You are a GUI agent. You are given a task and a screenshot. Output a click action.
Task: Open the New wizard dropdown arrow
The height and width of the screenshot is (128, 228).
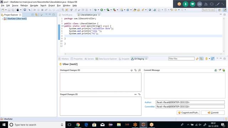[x=6, y=10]
